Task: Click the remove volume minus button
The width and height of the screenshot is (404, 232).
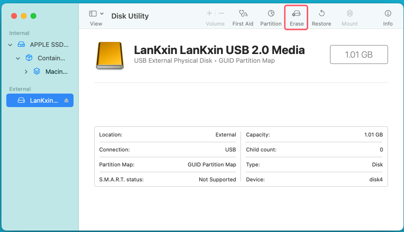Action: click(x=222, y=14)
